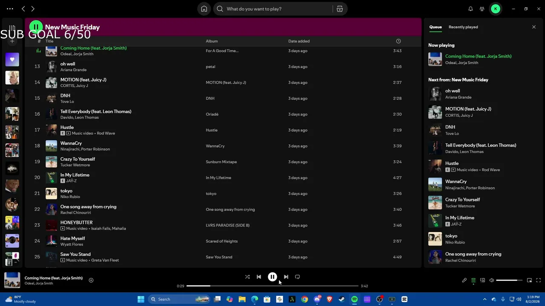The height and width of the screenshot is (306, 545).
Task: Switch to the Queue tab
Action: pyautogui.click(x=436, y=27)
